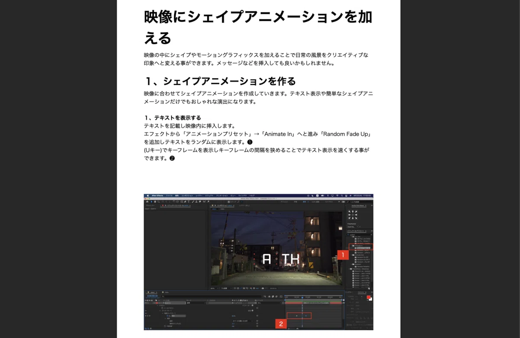Viewport: 520px width, 338px height.
Task: Click the red foreground color swatch in paint panel
Action: click(x=368, y=297)
